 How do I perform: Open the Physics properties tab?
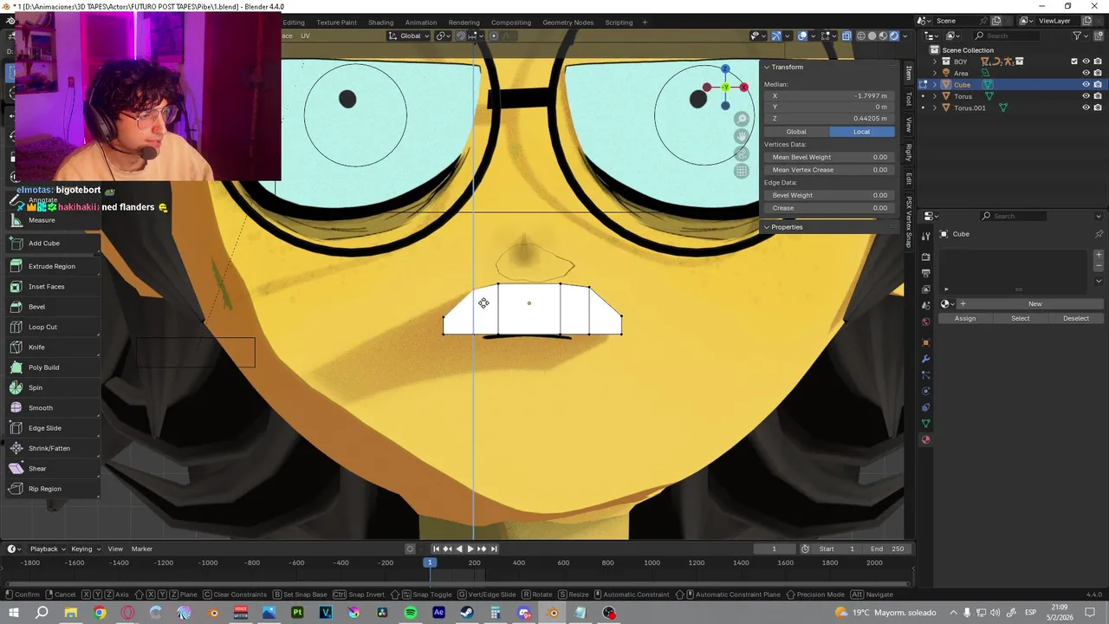click(925, 391)
